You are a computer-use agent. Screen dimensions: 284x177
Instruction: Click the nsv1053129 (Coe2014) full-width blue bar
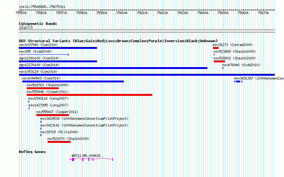pyautogui.click(x=147, y=75)
